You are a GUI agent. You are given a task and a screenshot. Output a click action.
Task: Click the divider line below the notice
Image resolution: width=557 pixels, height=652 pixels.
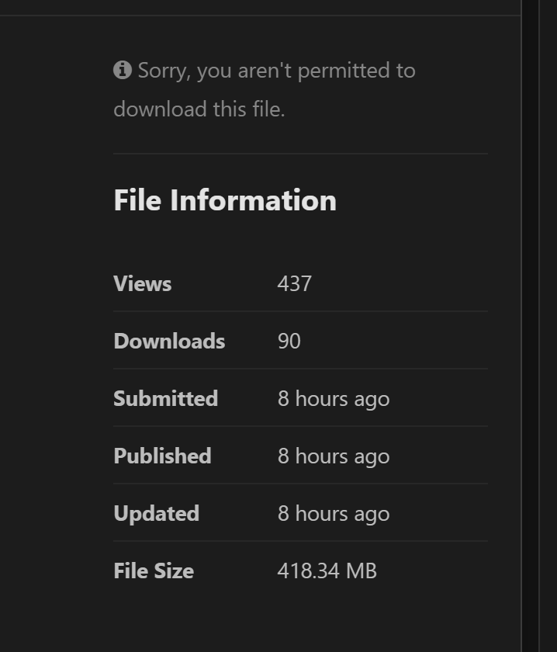coord(300,154)
